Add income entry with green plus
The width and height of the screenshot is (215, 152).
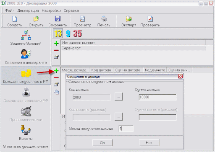(x=56, y=71)
